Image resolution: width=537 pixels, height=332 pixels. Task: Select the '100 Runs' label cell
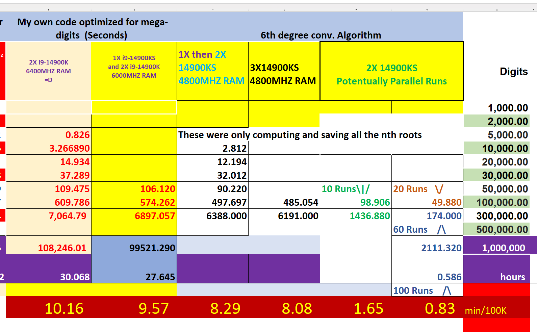[x=427, y=290]
